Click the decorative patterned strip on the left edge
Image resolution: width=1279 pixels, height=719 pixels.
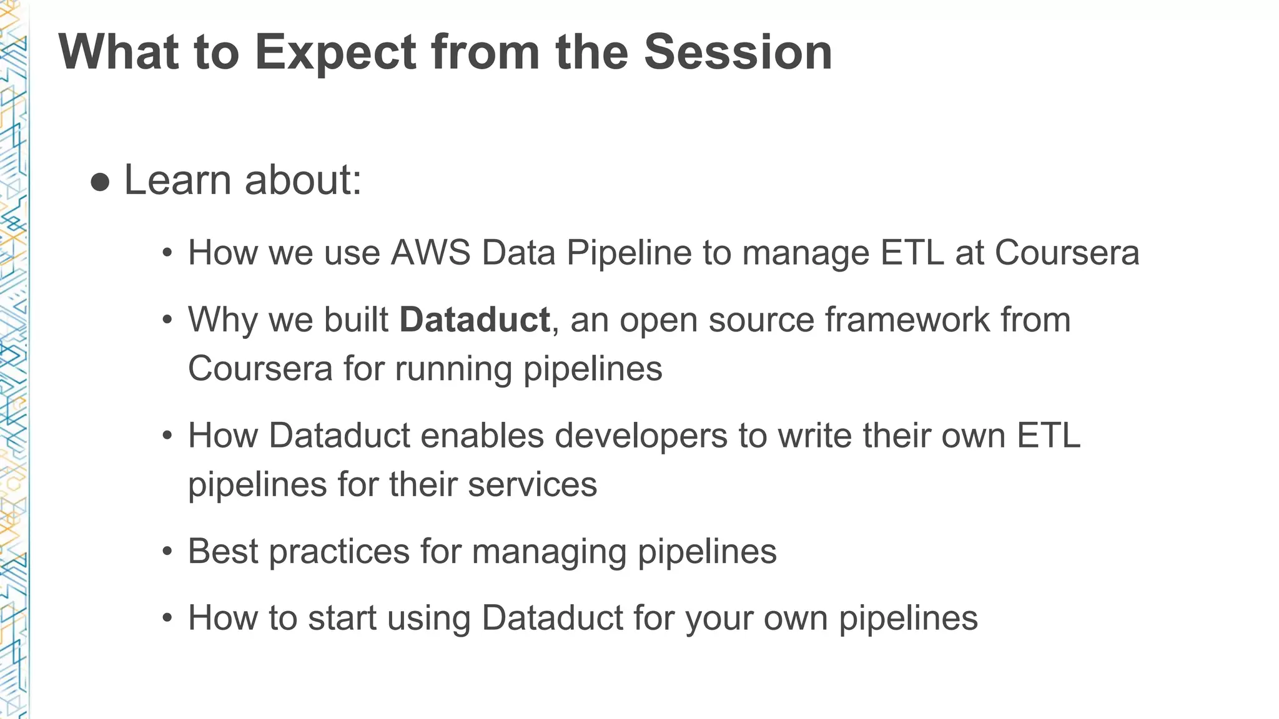pyautogui.click(x=14, y=374)
